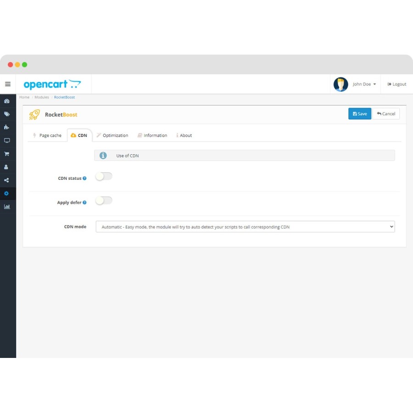The width and height of the screenshot is (413, 413).
Task: Click the CDN status help icon
Action: pos(84,179)
